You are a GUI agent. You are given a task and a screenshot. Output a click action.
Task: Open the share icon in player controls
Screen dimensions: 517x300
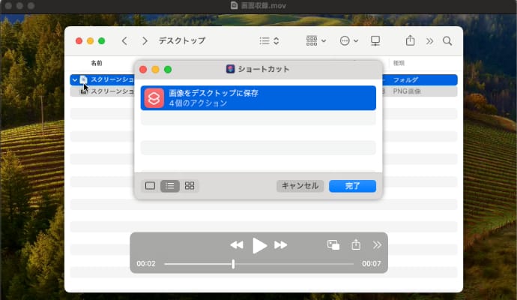tap(356, 245)
